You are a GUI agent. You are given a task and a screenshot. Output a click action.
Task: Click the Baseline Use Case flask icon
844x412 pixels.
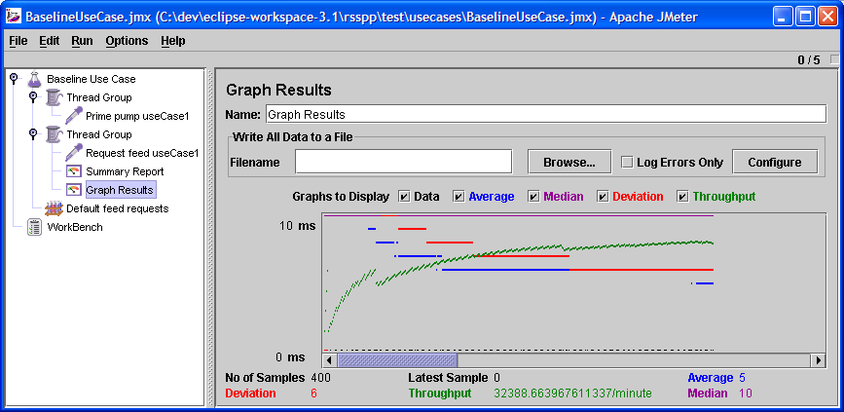pos(34,79)
